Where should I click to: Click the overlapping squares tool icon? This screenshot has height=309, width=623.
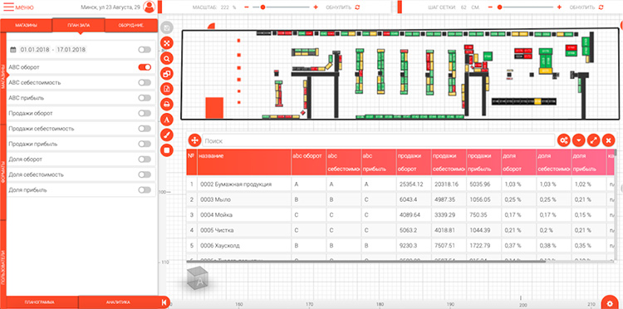click(166, 73)
